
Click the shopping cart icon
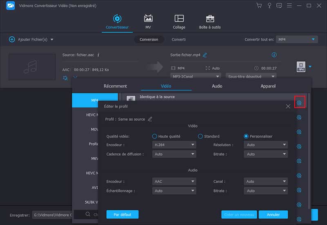pos(259,6)
